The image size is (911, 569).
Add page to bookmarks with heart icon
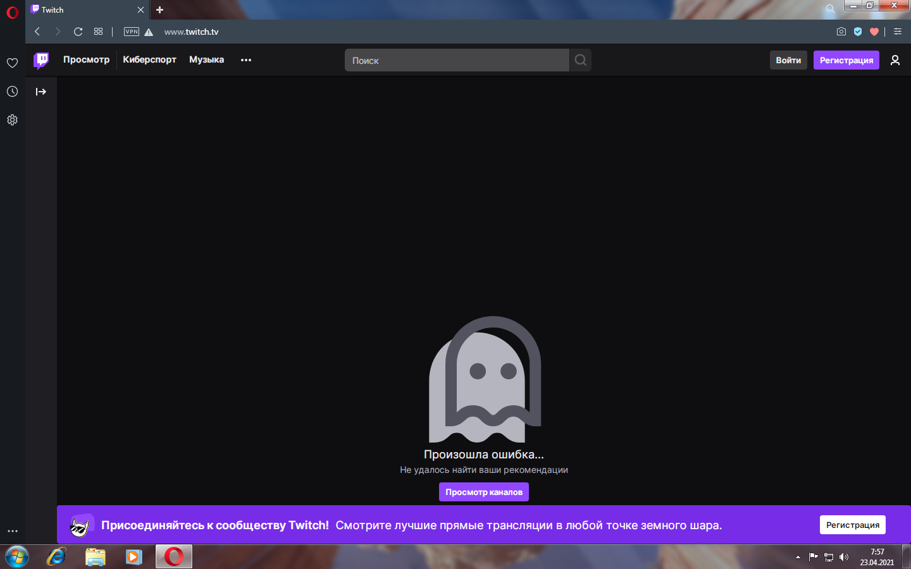click(874, 32)
